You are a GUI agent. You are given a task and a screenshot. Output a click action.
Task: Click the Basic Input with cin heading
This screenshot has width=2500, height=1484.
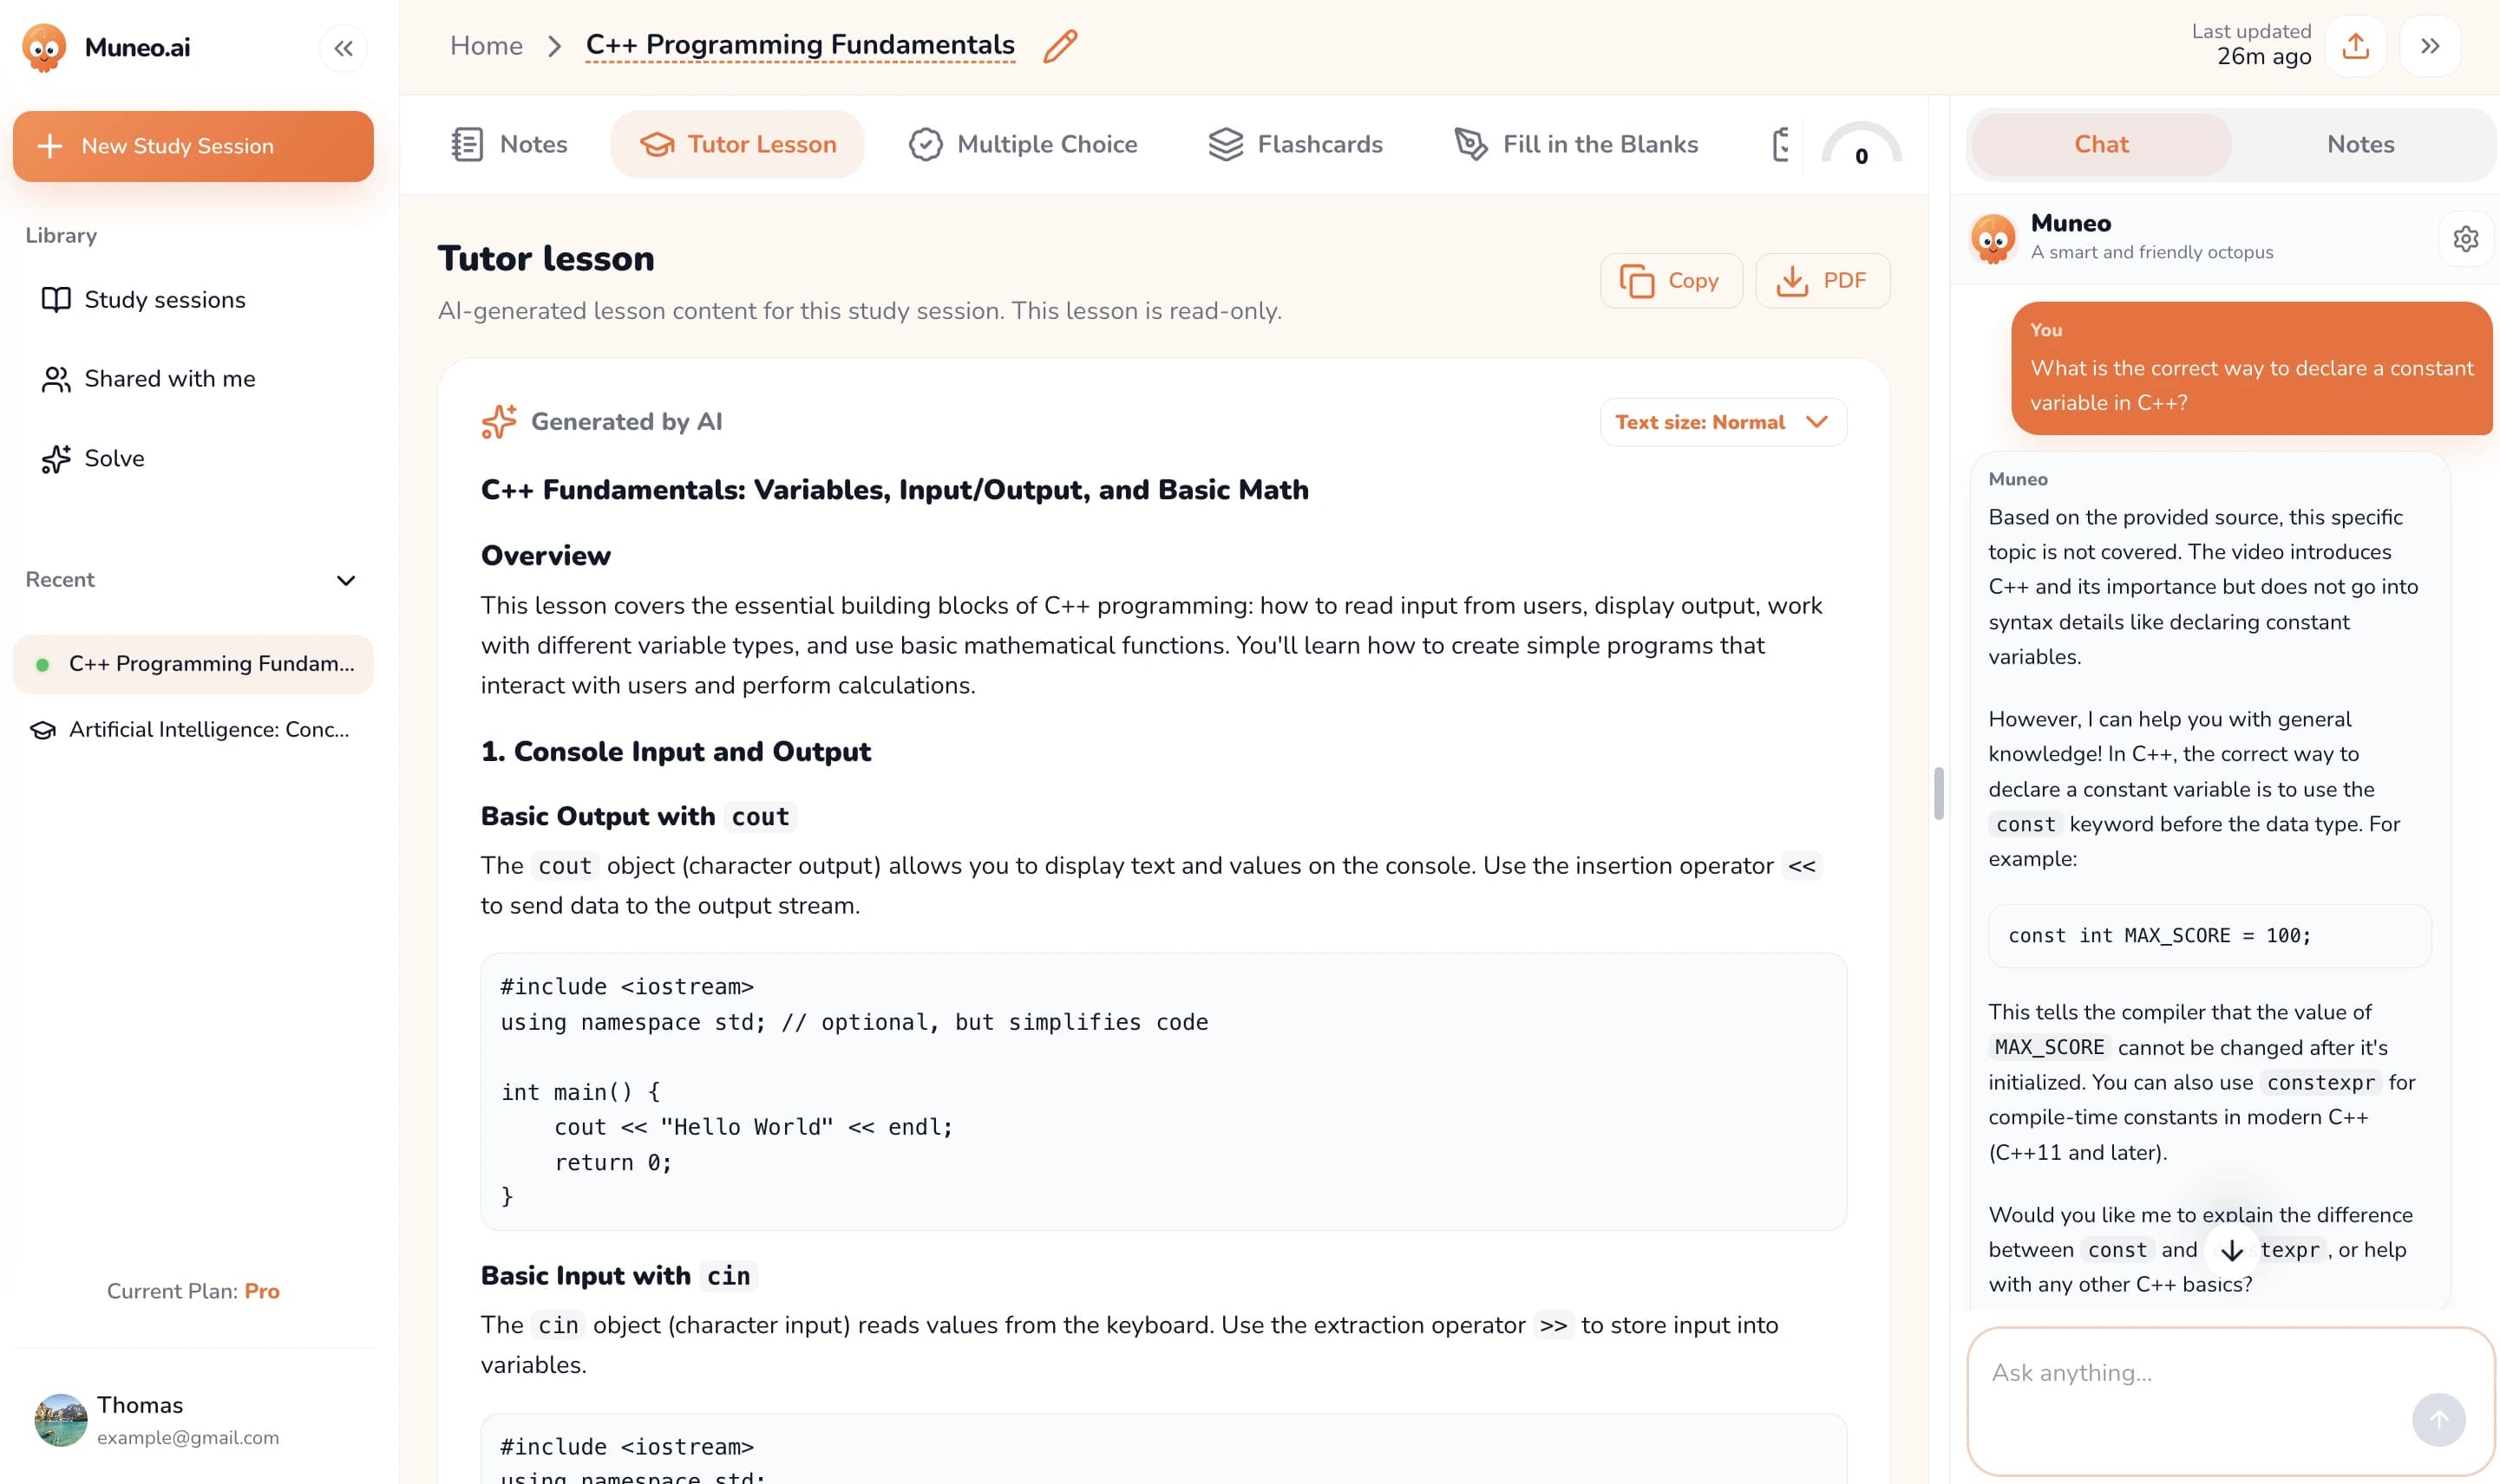coord(618,1276)
